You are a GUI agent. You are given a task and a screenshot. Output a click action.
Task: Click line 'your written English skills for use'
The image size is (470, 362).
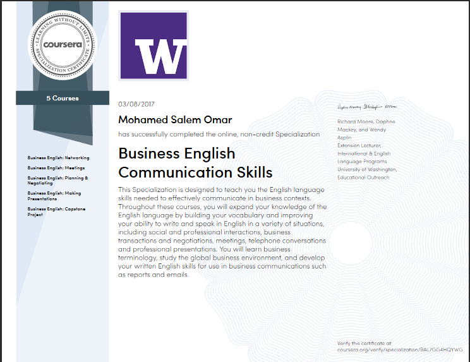tap(222, 266)
